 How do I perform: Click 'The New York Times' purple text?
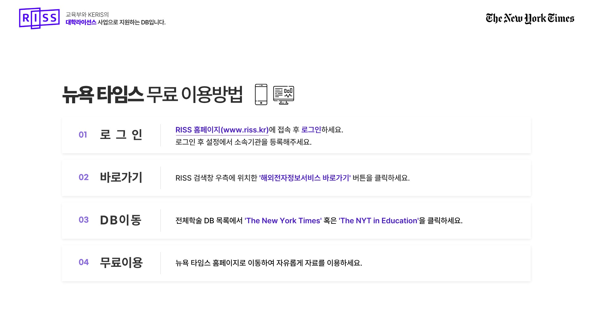(283, 221)
